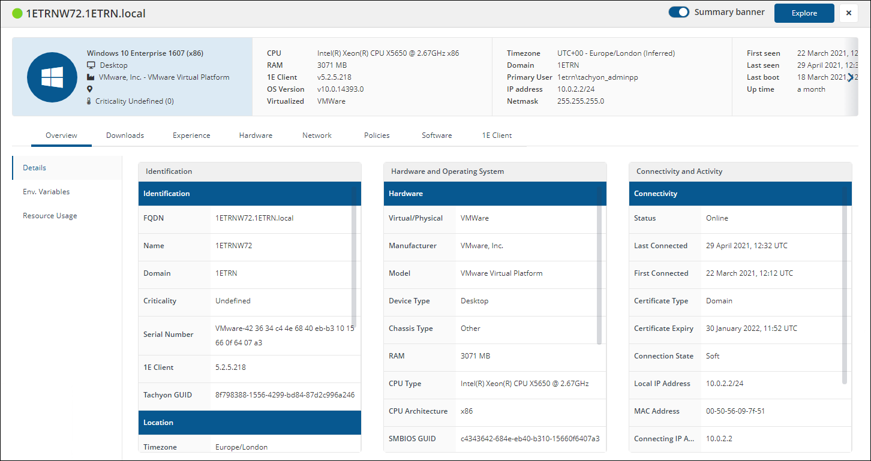Click the Windows logo device icon

point(52,77)
